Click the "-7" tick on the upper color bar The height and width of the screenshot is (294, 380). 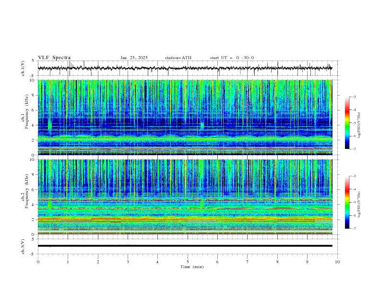click(354, 149)
